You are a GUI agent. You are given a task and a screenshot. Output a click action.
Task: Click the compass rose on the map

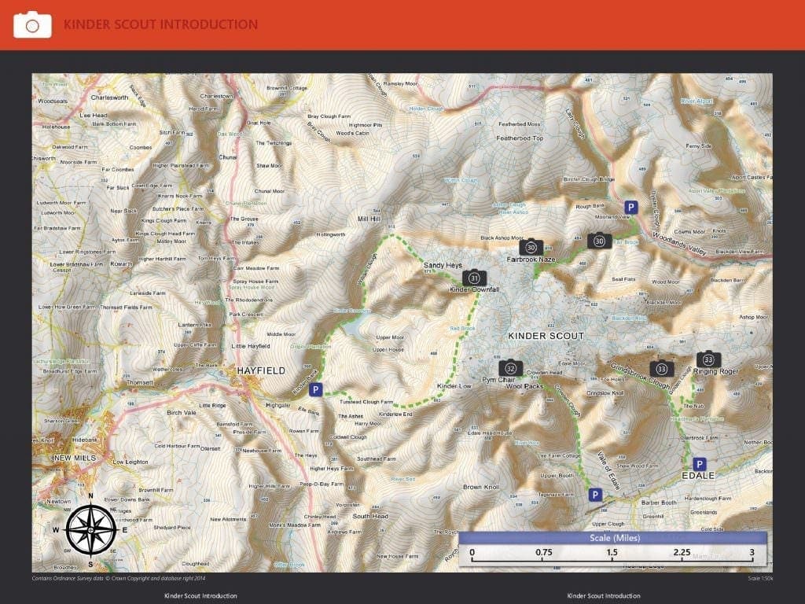[x=91, y=529]
